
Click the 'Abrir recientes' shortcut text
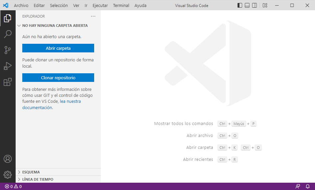coord(198,159)
